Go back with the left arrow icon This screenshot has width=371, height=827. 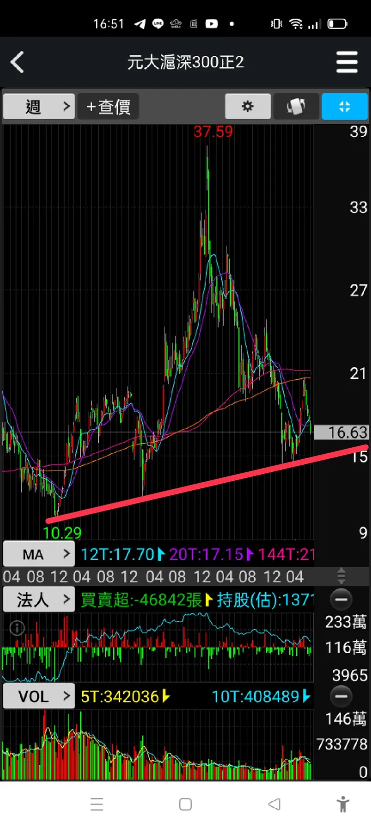[x=18, y=62]
